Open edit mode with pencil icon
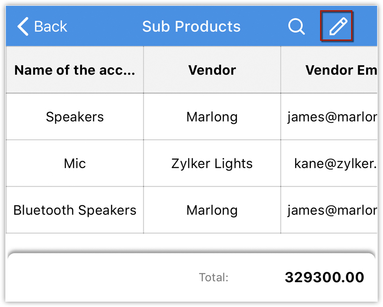Viewport: 383px width, 307px height. pos(337,27)
